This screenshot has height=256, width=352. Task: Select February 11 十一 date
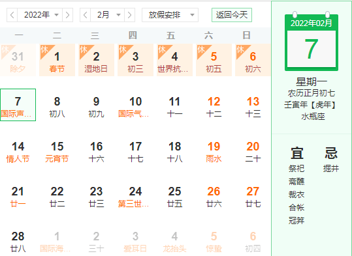click(174, 105)
